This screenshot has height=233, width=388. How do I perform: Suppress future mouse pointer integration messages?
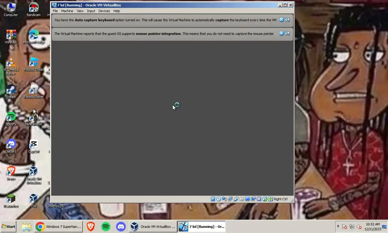(287, 33)
